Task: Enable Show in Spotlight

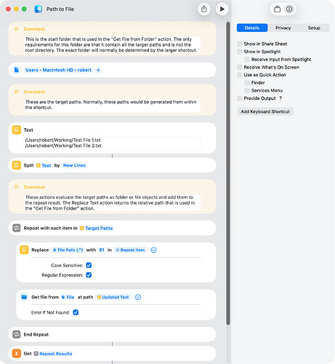Action: click(239, 52)
